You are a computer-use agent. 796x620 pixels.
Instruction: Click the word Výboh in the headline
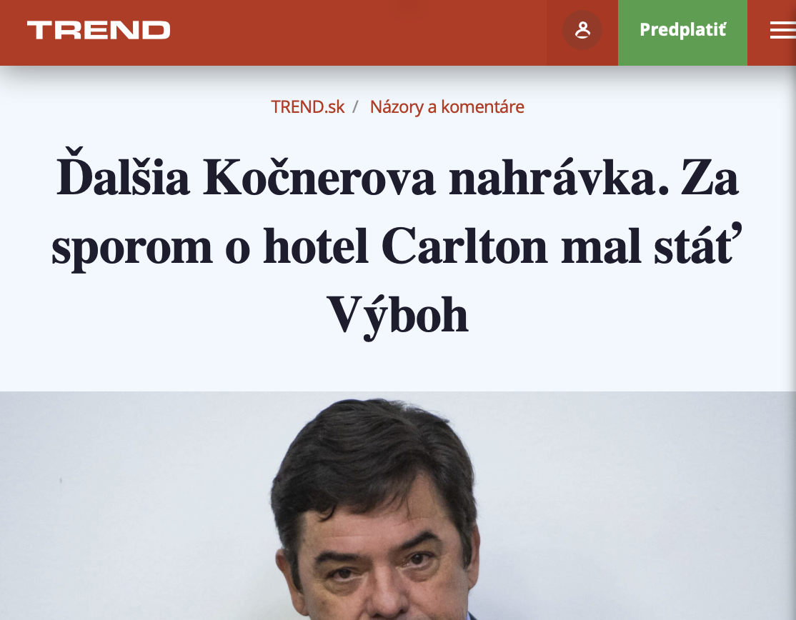pyautogui.click(x=397, y=316)
